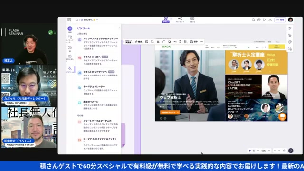
Task: Click the search magnifier in top bar
Action: 253,20
